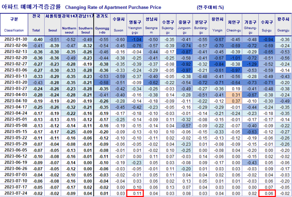The width and height of the screenshot is (292, 197).
Task: Select the '-0.87' Jungwon-gu cell
Action: pos(184,52)
